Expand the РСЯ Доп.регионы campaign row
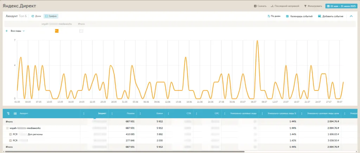 tap(11, 134)
